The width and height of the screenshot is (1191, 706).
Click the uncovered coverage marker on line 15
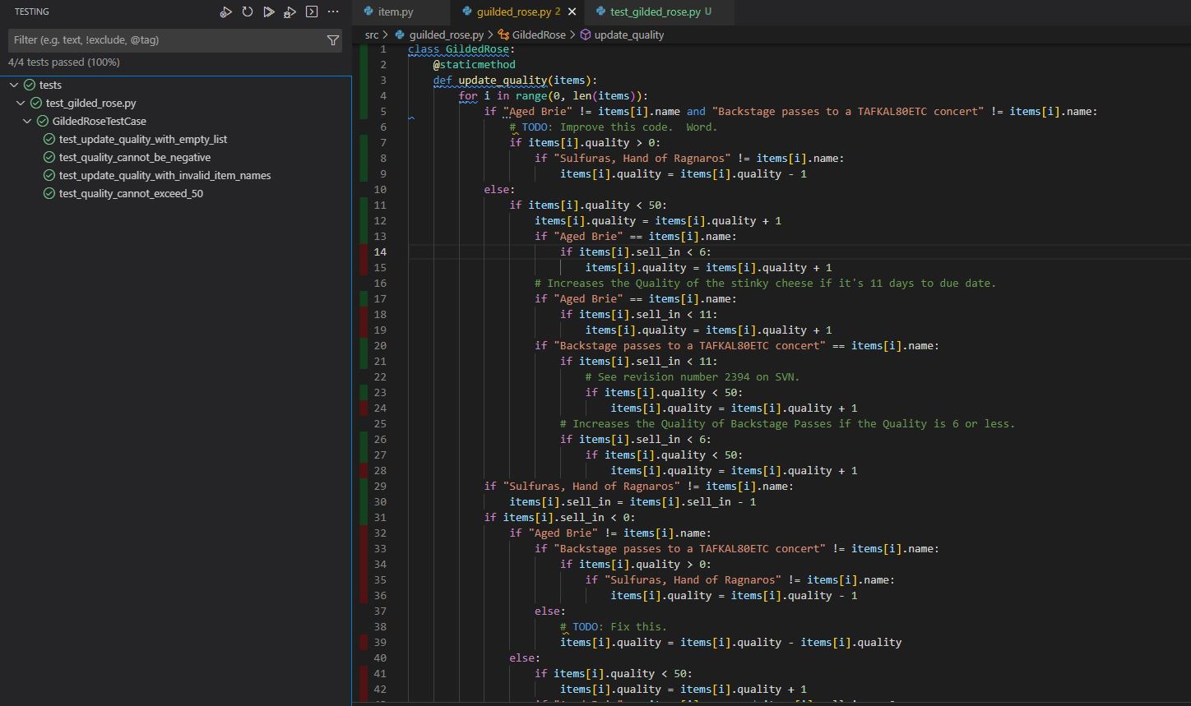364,267
